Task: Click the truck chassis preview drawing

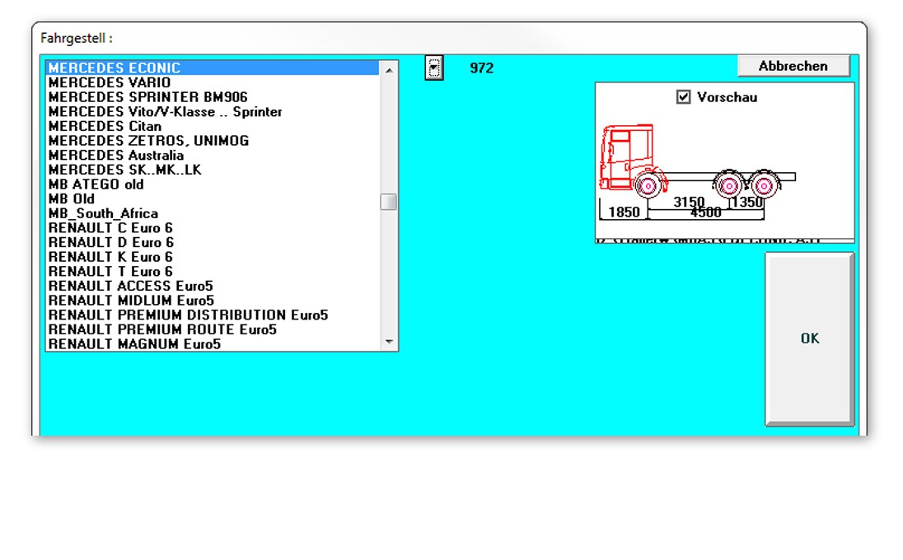Action: click(697, 173)
